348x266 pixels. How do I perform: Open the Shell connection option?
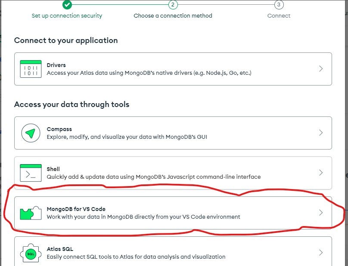(x=173, y=173)
